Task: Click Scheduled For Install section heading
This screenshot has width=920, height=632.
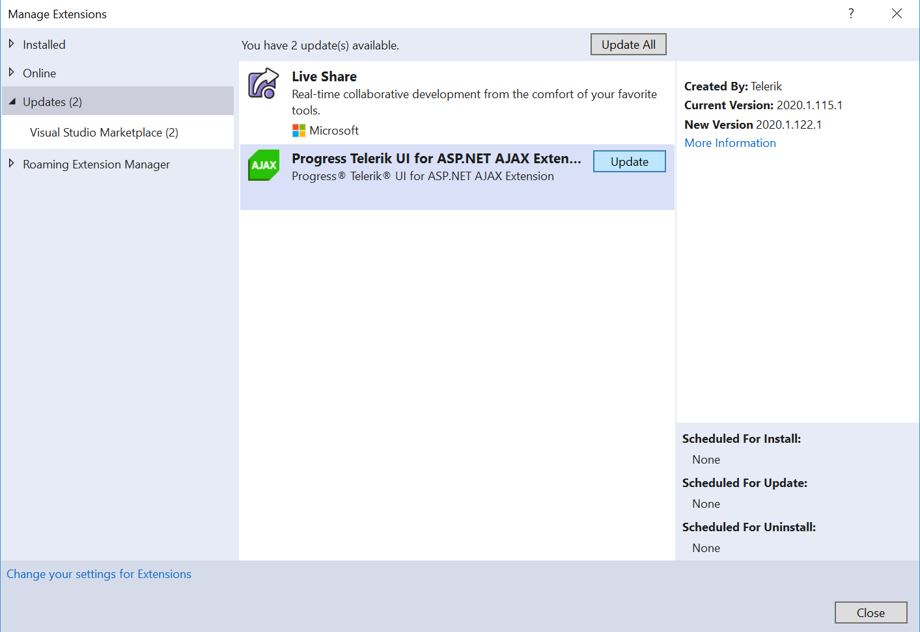Action: 741,438
